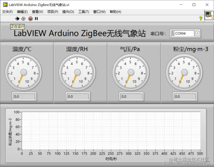
Task: Click the 湿度/RH gauge dial
Action: [77, 72]
